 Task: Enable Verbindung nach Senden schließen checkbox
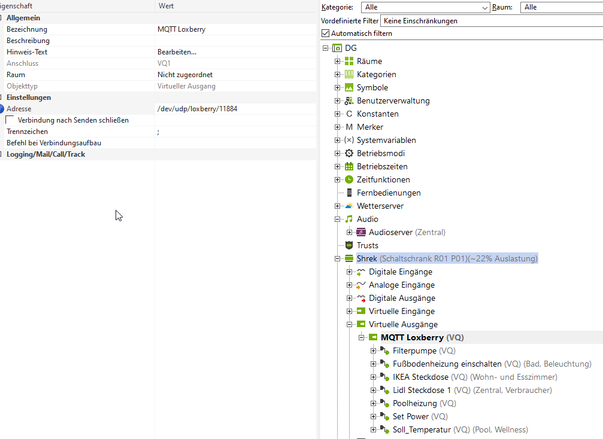(10, 120)
